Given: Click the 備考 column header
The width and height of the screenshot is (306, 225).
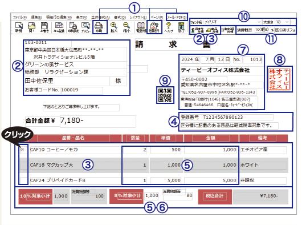Looking at the screenshot, I should coord(263,138).
